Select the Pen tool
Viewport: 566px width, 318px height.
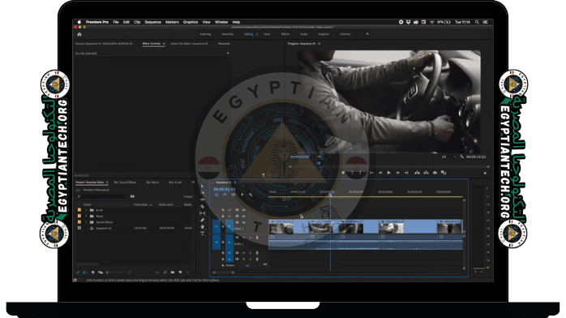203,220
